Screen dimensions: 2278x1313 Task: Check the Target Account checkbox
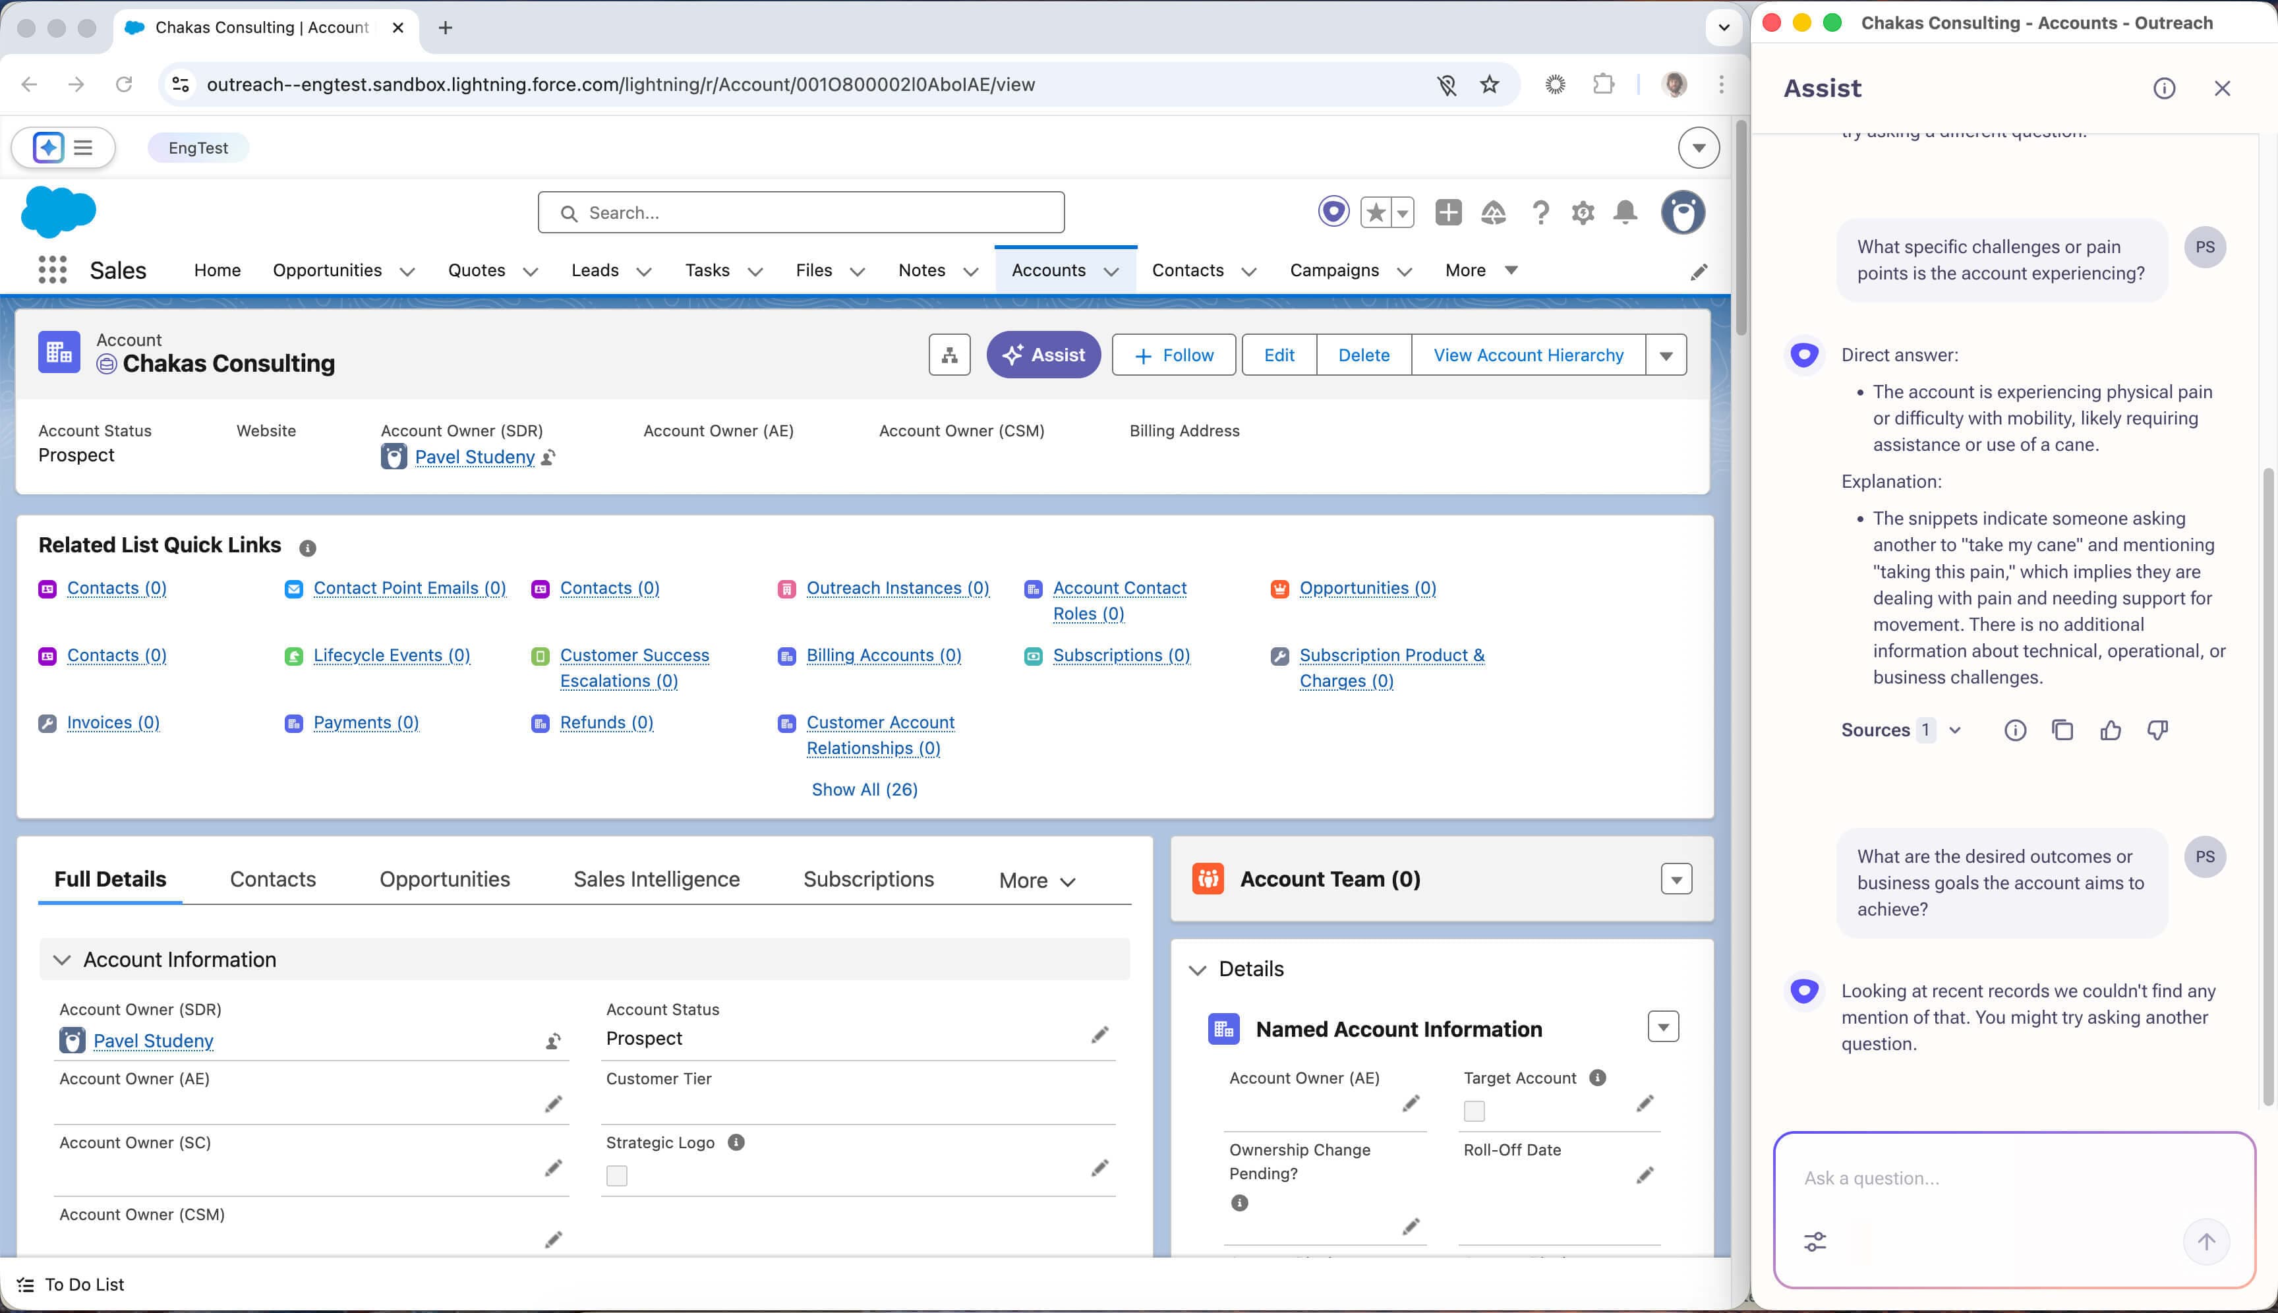click(x=1475, y=1112)
